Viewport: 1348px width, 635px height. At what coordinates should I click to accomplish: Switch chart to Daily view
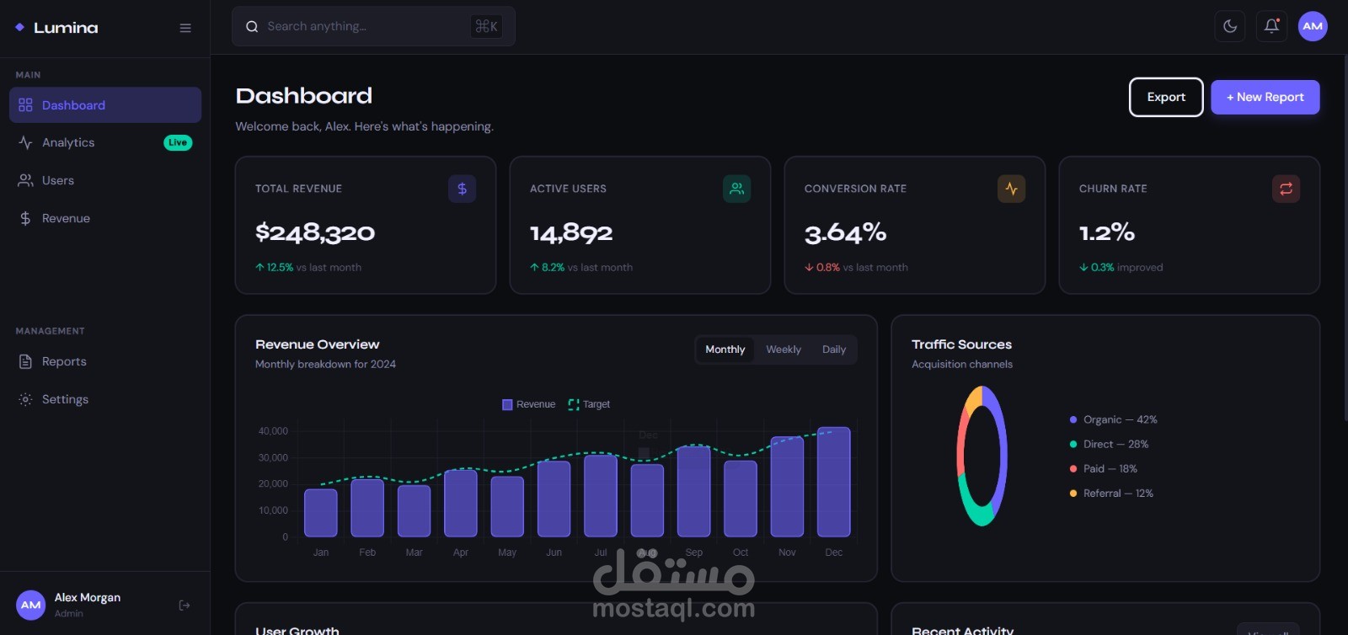[834, 350]
